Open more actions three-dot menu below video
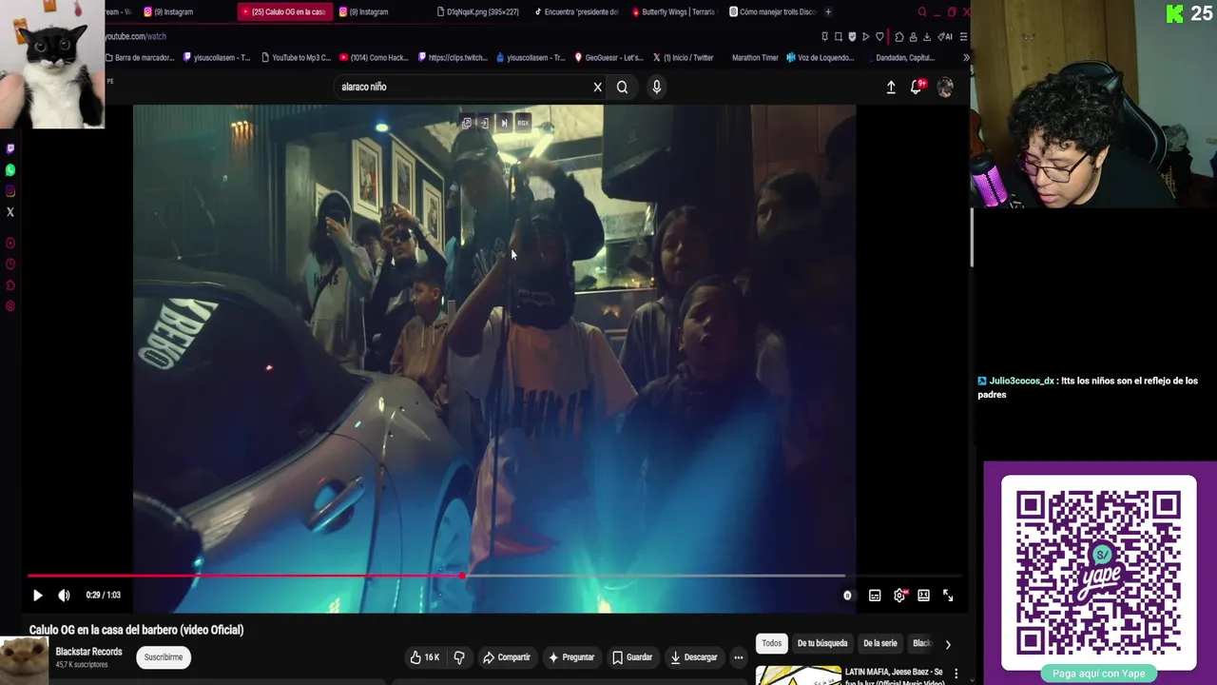1217x685 pixels. pyautogui.click(x=738, y=657)
